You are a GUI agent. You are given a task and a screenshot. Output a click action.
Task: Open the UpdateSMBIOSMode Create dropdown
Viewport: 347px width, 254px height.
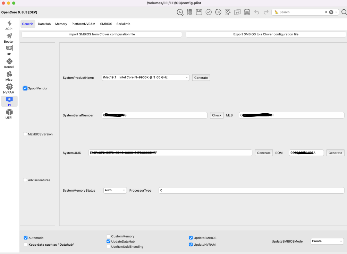[x=327, y=241]
